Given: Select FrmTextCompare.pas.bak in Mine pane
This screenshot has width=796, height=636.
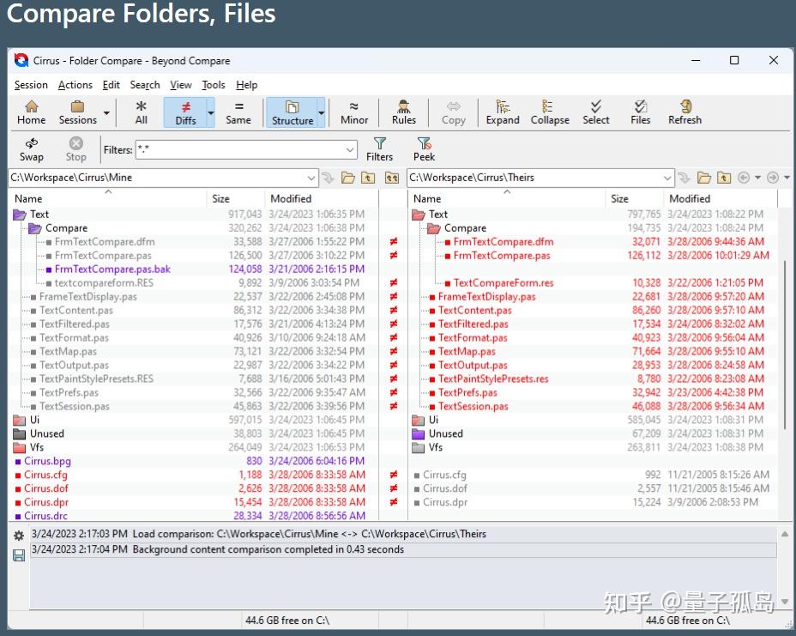Looking at the screenshot, I should click(112, 270).
